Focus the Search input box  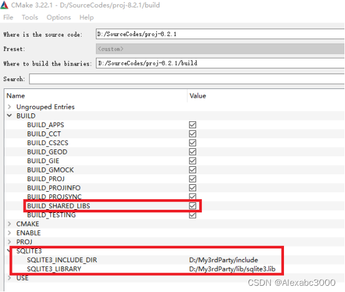[x=187, y=79]
